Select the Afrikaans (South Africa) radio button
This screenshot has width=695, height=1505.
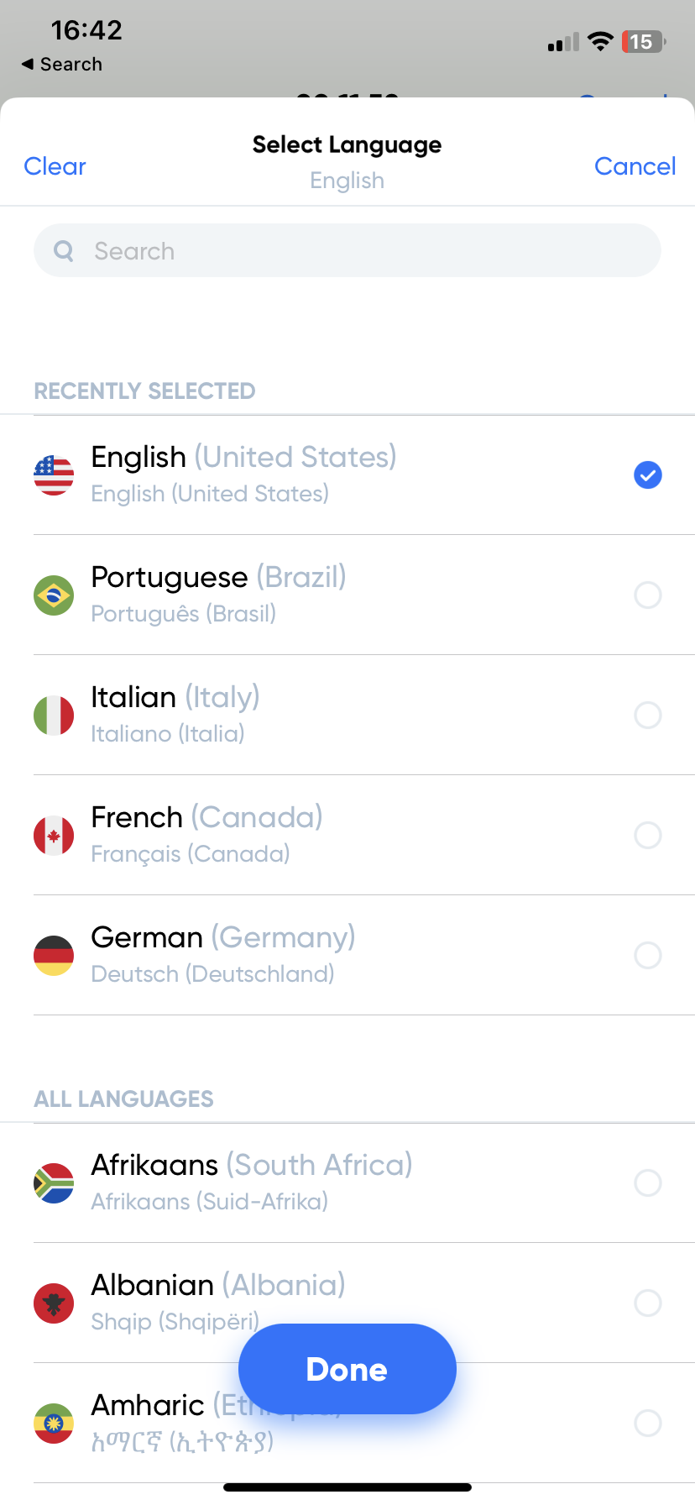click(647, 1183)
